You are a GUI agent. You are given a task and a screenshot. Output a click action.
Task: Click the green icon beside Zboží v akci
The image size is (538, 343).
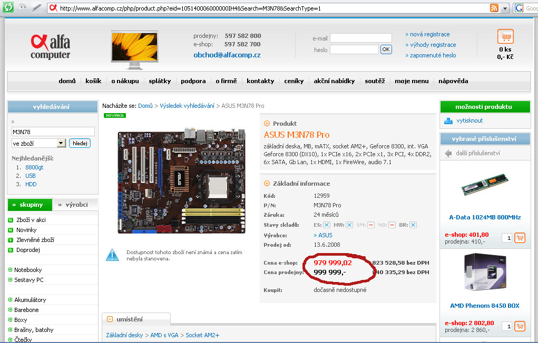coord(11,220)
